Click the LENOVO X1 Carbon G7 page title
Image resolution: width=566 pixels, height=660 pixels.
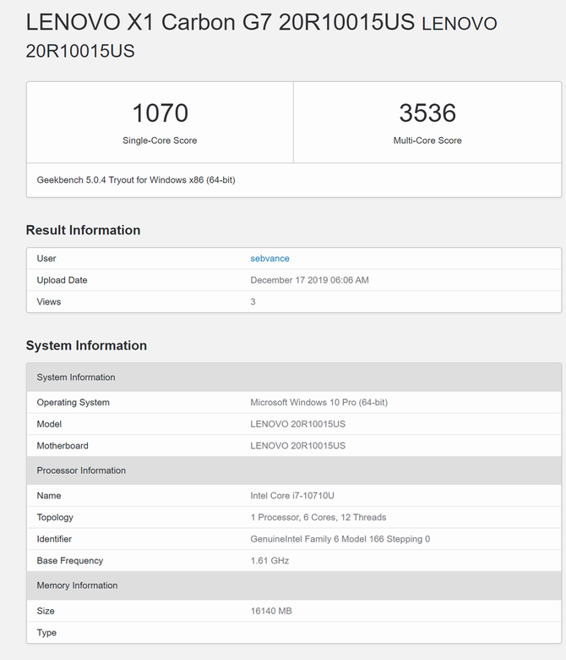click(261, 36)
